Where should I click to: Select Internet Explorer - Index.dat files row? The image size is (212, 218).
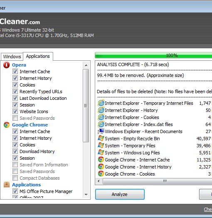(x=155, y=124)
